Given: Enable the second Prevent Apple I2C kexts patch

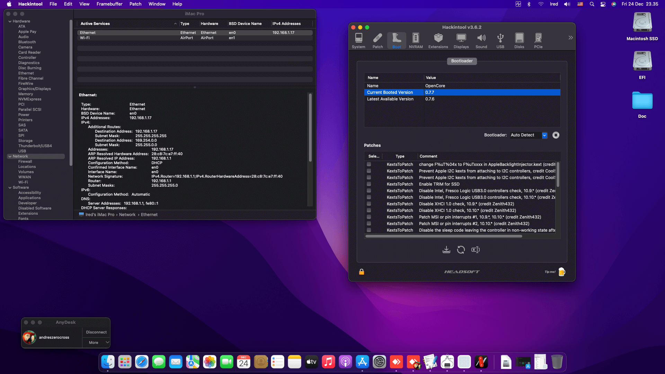Looking at the screenshot, I should coord(369,178).
